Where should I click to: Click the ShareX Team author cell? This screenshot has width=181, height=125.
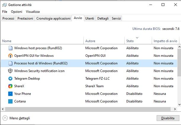pyautogui.click(x=94, y=86)
